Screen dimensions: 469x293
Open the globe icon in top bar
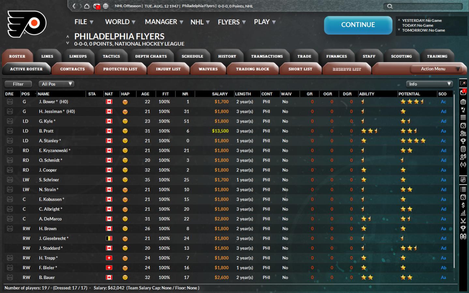click(106, 6)
